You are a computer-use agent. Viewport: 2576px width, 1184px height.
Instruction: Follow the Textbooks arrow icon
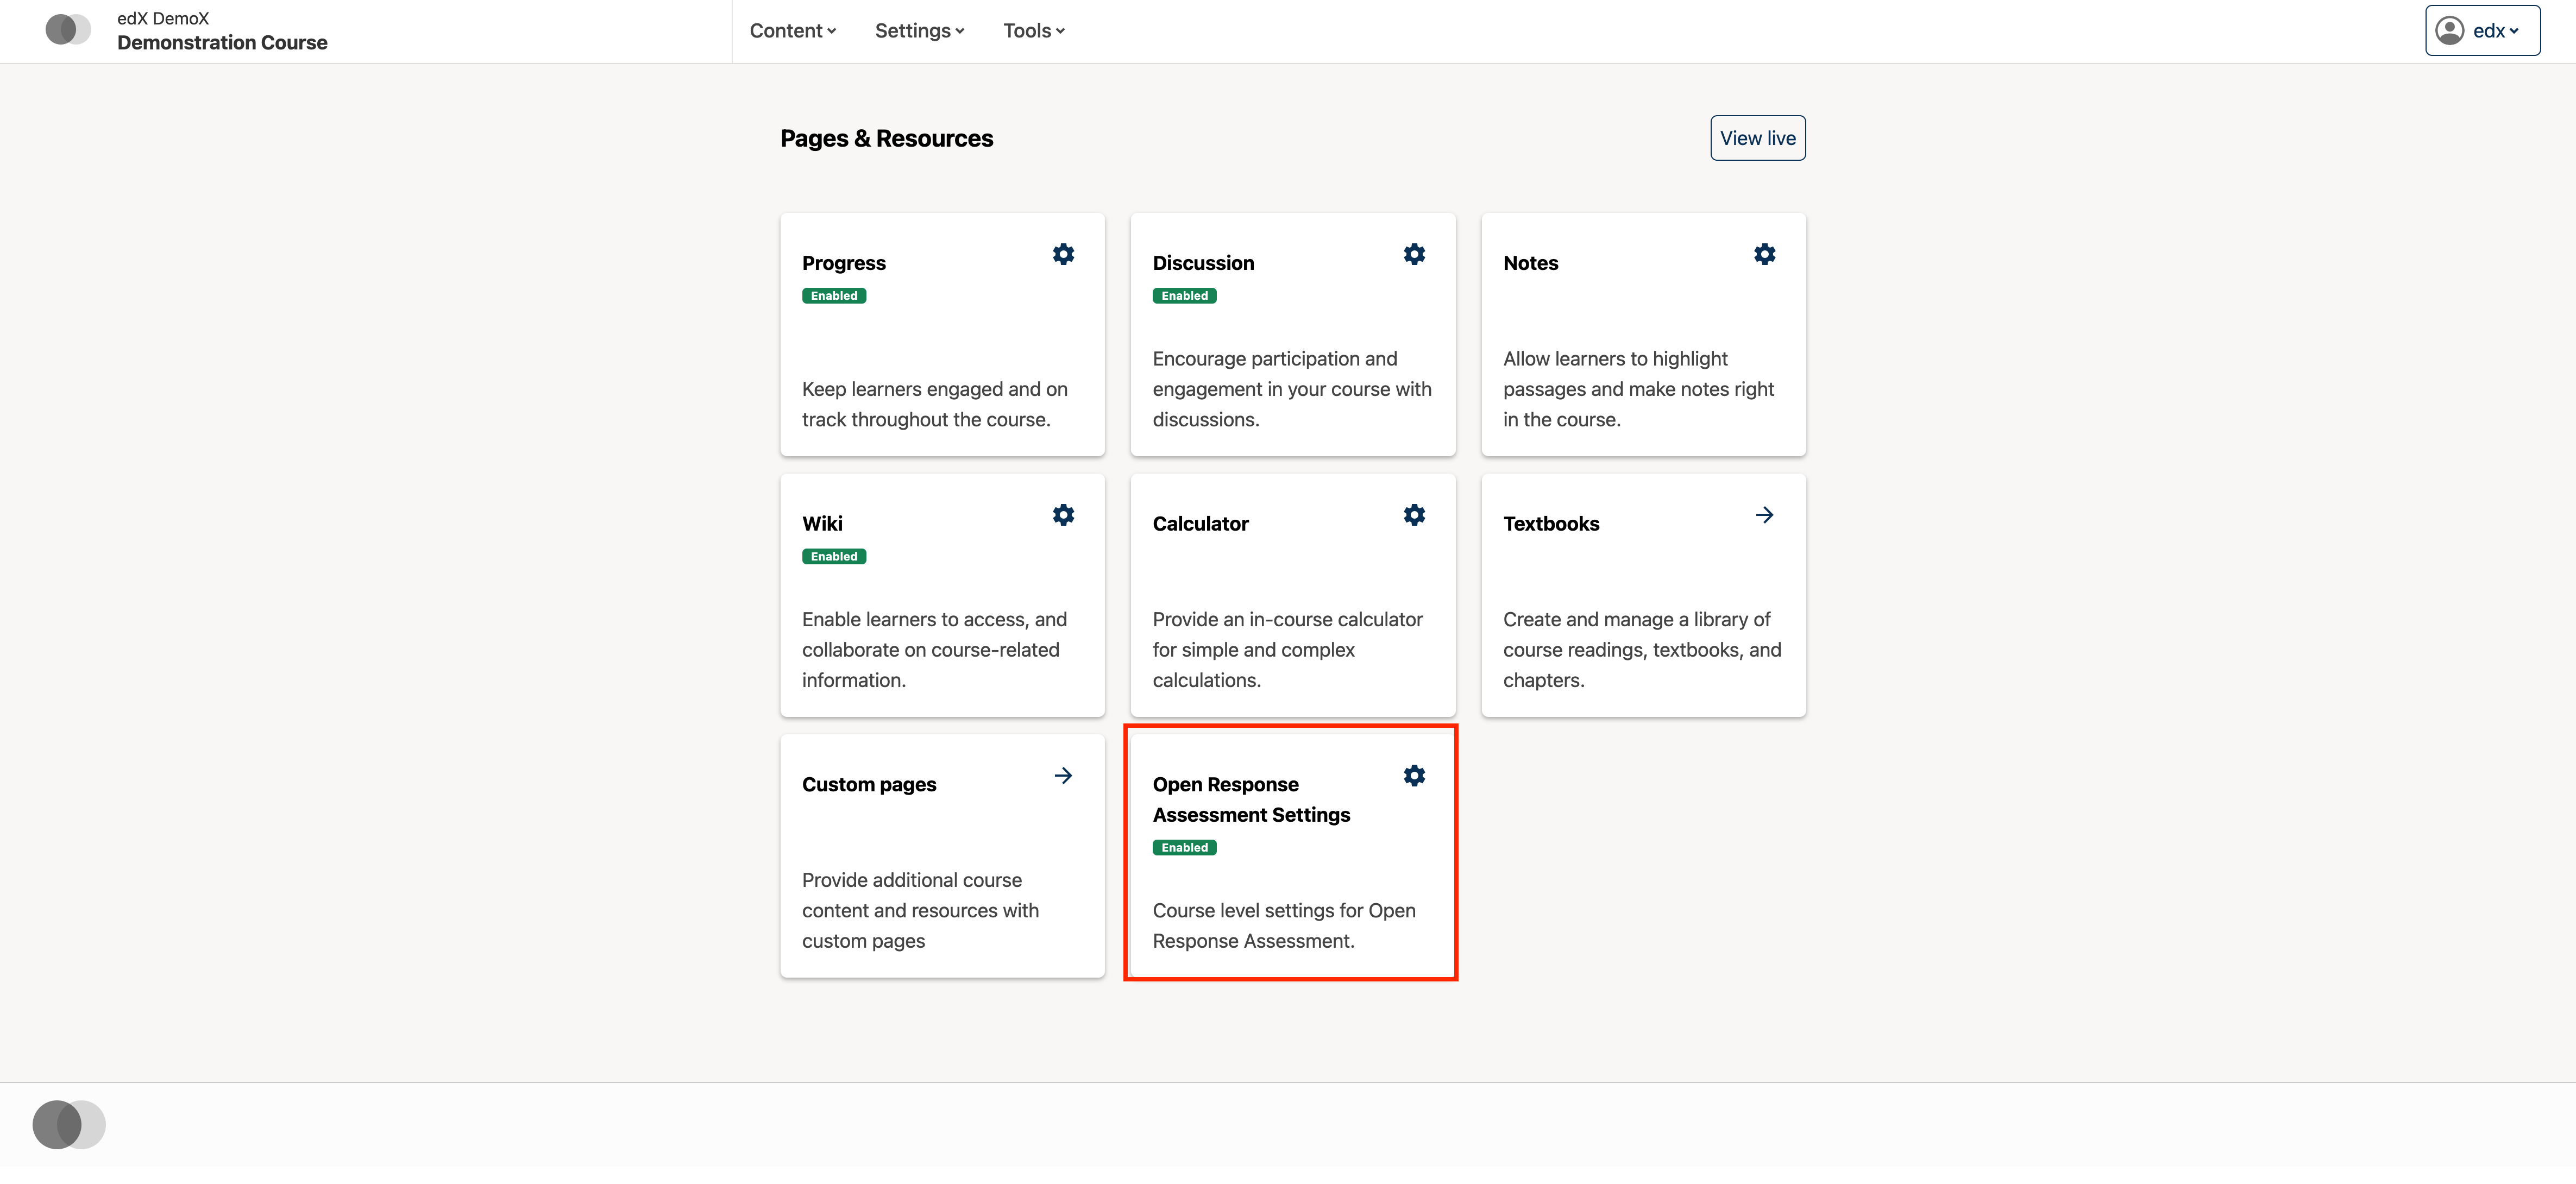(1764, 515)
